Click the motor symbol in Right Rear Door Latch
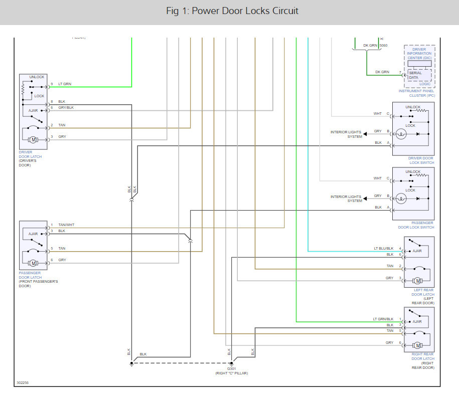Viewport: 459px width, 398px height. 417,345
